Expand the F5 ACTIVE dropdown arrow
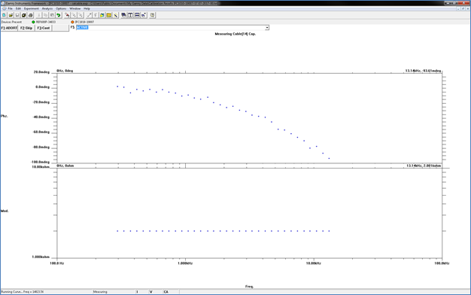The image size is (471, 295). point(267,28)
